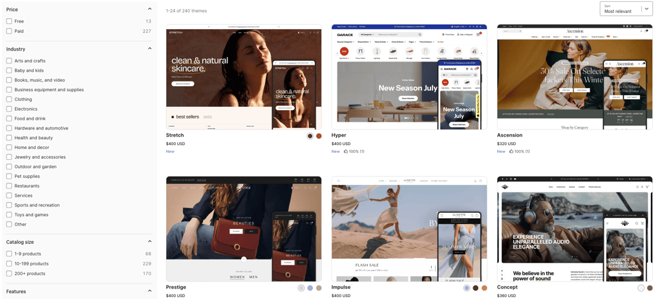
Task: Open the Concept theme preview thumbnail
Action: point(575,229)
